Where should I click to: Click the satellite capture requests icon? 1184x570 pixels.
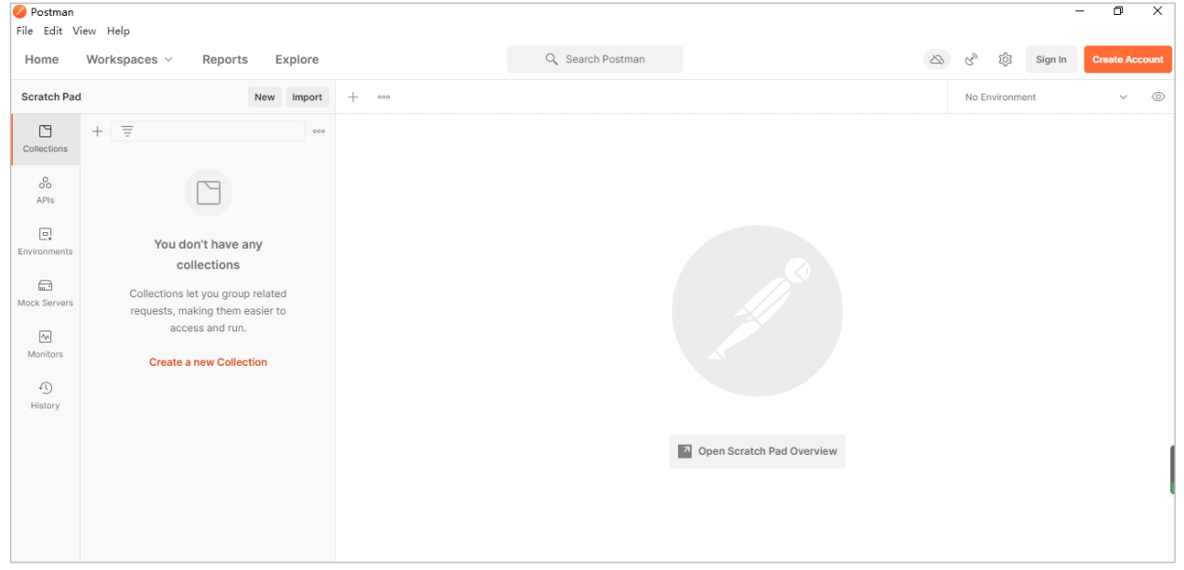[971, 59]
